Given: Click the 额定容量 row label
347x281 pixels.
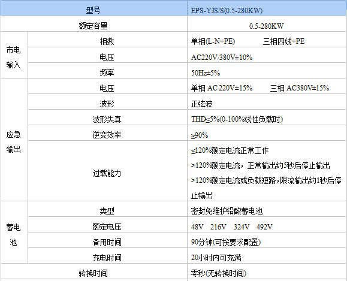Looking at the screenshot, I should (x=94, y=24).
